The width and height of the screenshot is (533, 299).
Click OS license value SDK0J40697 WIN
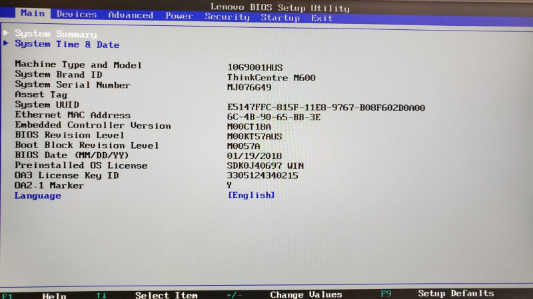point(265,165)
